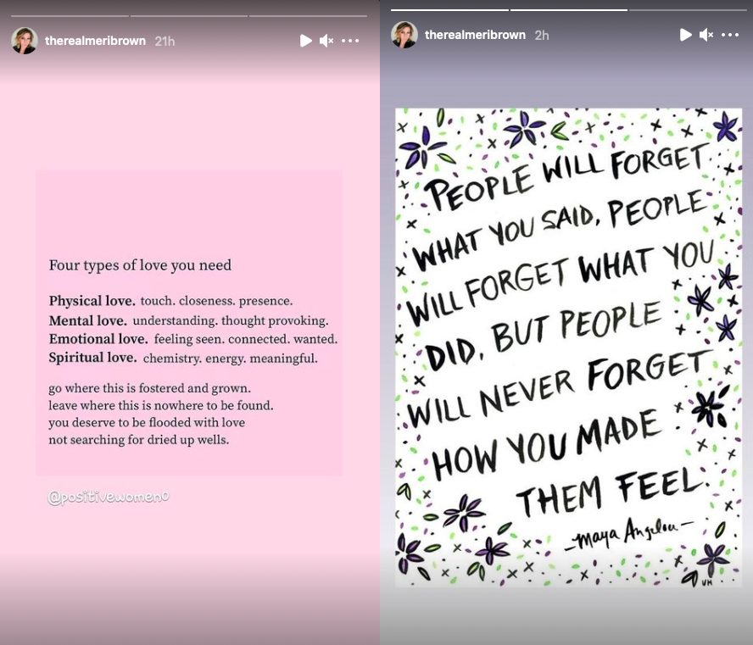Toggle mute on left story
The width and height of the screenshot is (753, 645).
click(326, 41)
